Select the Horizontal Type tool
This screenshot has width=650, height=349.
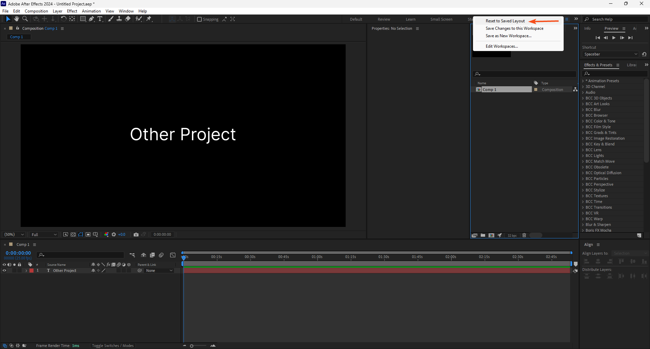(x=100, y=19)
